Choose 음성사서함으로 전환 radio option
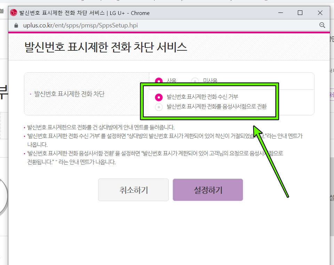Image resolution: width=334 pixels, height=265 pixels. (159, 107)
